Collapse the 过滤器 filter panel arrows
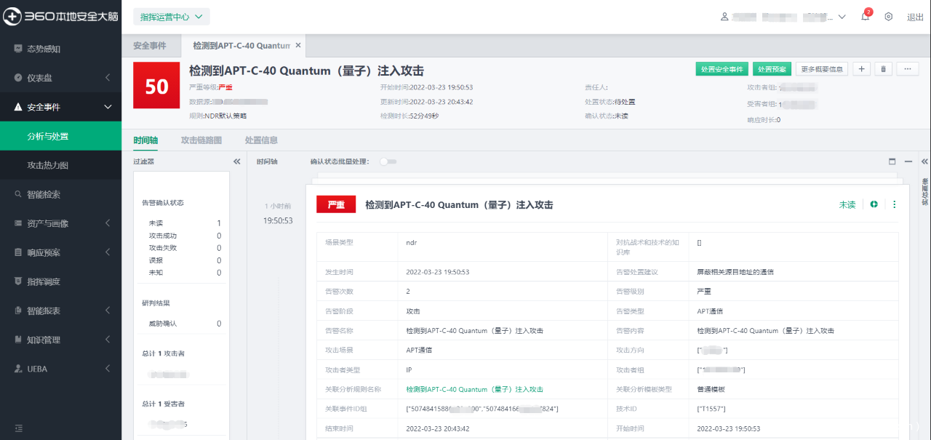The width and height of the screenshot is (931, 440). pyautogui.click(x=236, y=161)
